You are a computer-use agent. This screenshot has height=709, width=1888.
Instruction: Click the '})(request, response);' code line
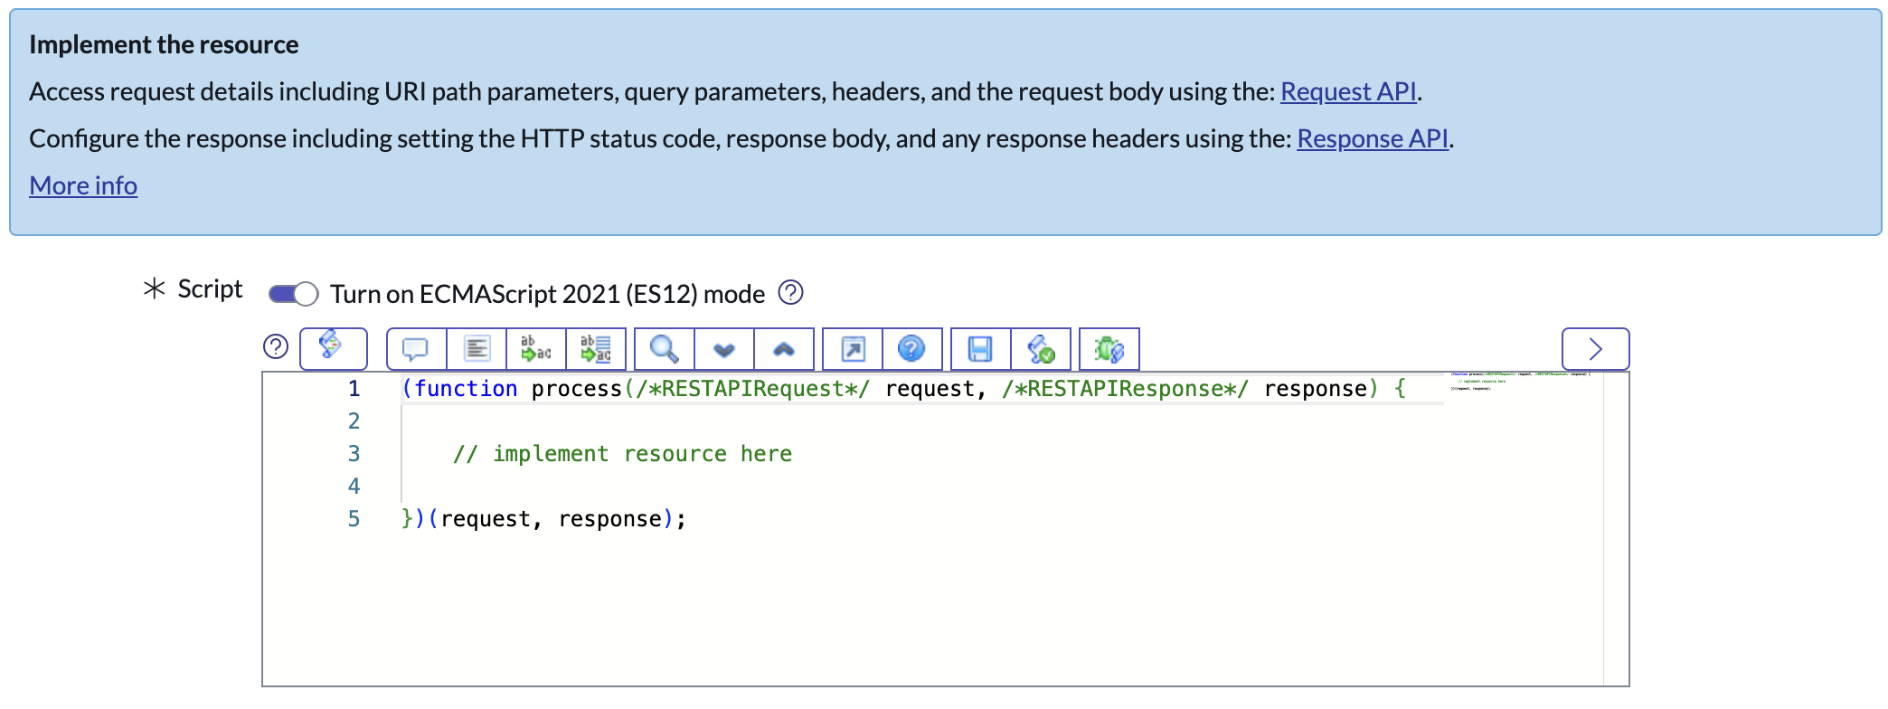(544, 519)
